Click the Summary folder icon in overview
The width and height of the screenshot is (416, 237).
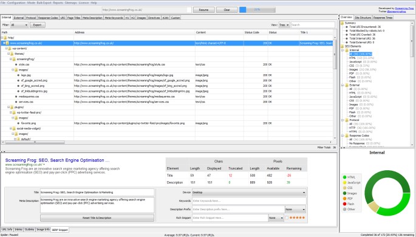342,23
